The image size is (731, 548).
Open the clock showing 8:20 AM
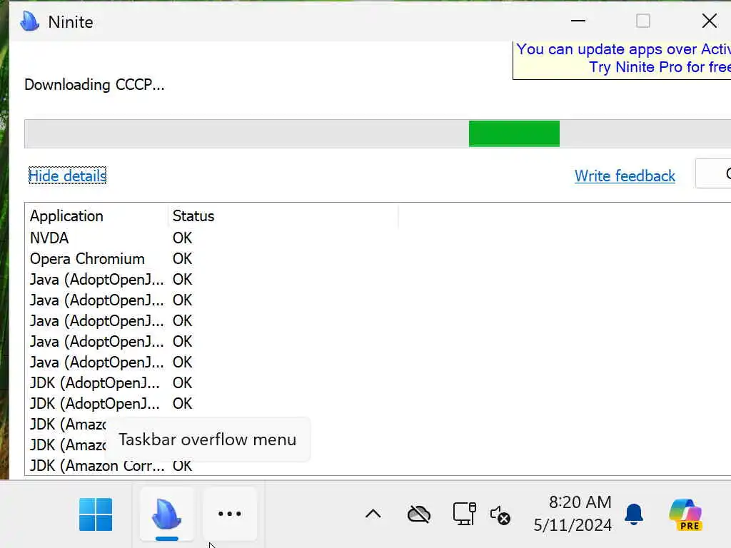580,502
